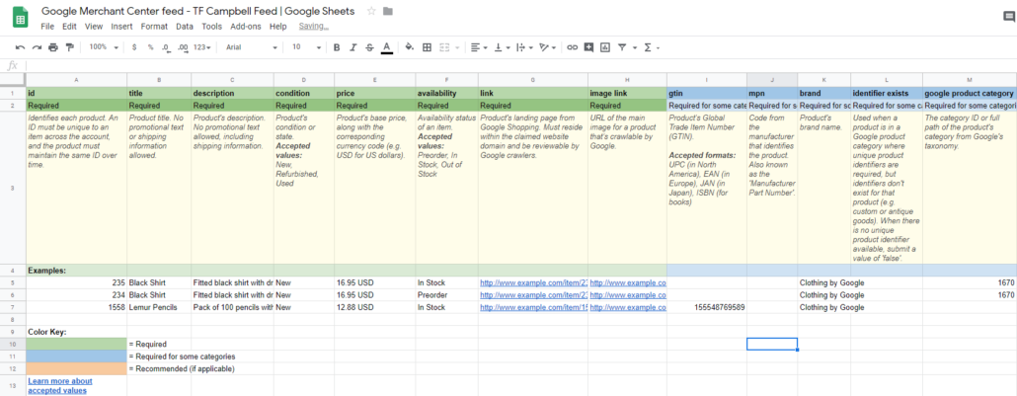Click the 'Saving…' status text

coord(314,27)
